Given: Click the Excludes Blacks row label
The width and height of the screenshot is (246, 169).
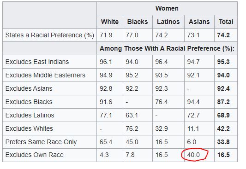Looking at the screenshot, I should point(29,102).
